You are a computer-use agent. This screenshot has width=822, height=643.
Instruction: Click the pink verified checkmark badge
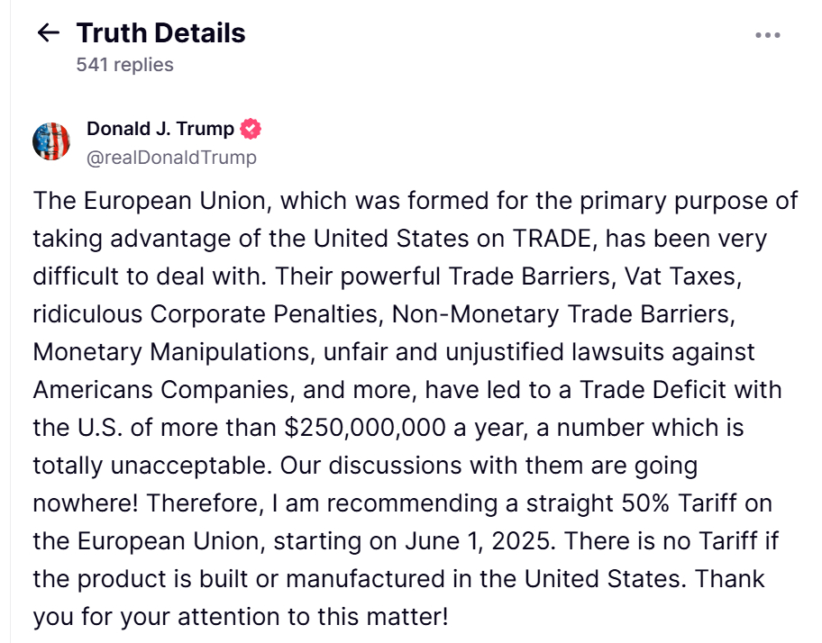point(251,129)
